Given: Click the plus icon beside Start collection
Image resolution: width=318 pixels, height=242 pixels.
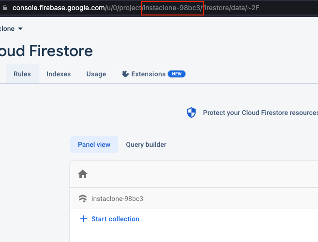Looking at the screenshot, I should [84, 219].
